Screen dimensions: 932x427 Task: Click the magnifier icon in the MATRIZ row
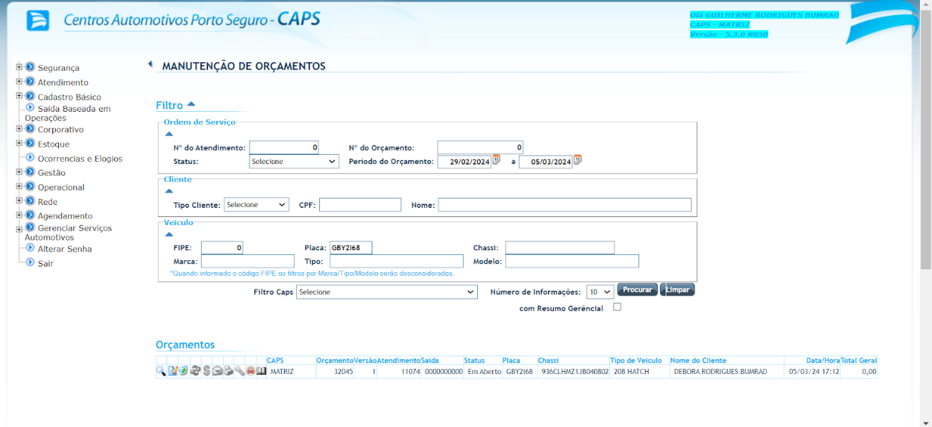click(161, 372)
